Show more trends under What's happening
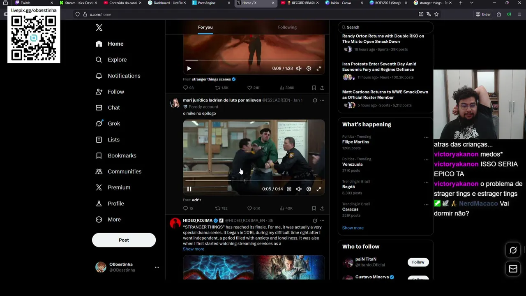 (353, 228)
